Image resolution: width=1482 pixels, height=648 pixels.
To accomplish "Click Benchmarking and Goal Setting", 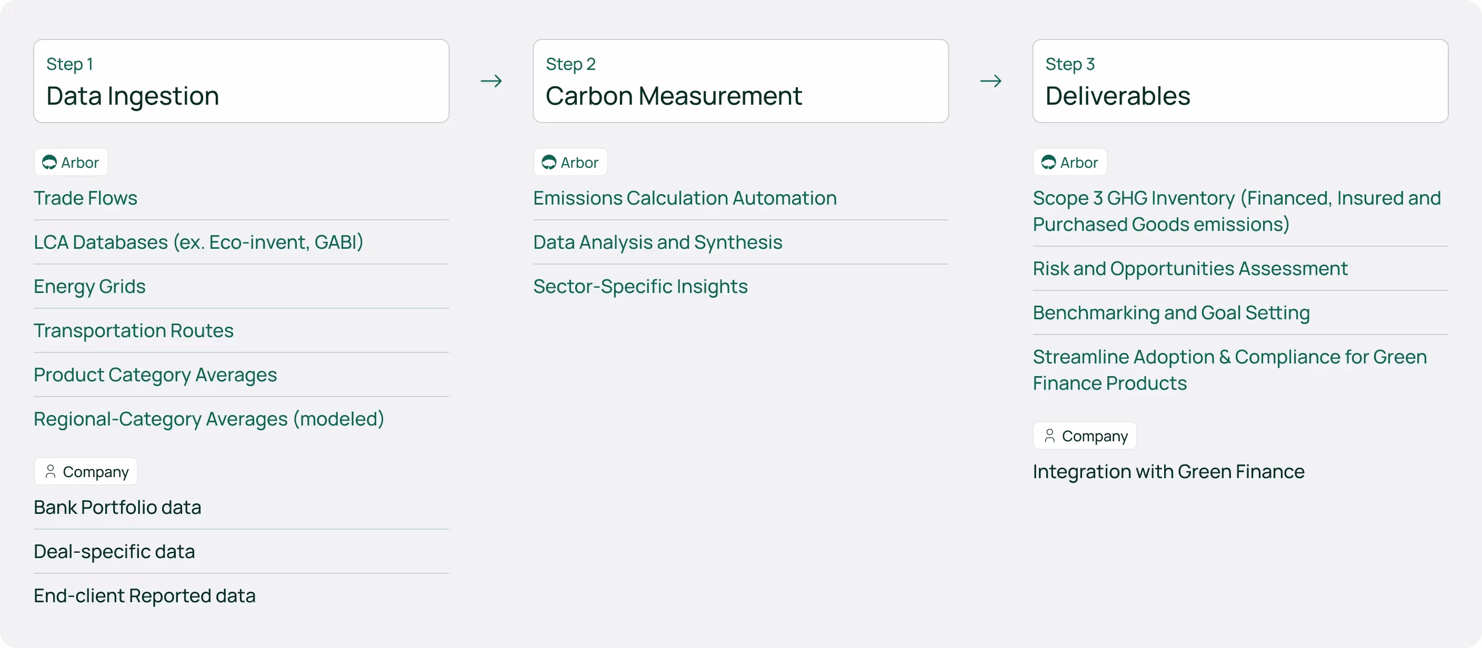I will [x=1171, y=313].
